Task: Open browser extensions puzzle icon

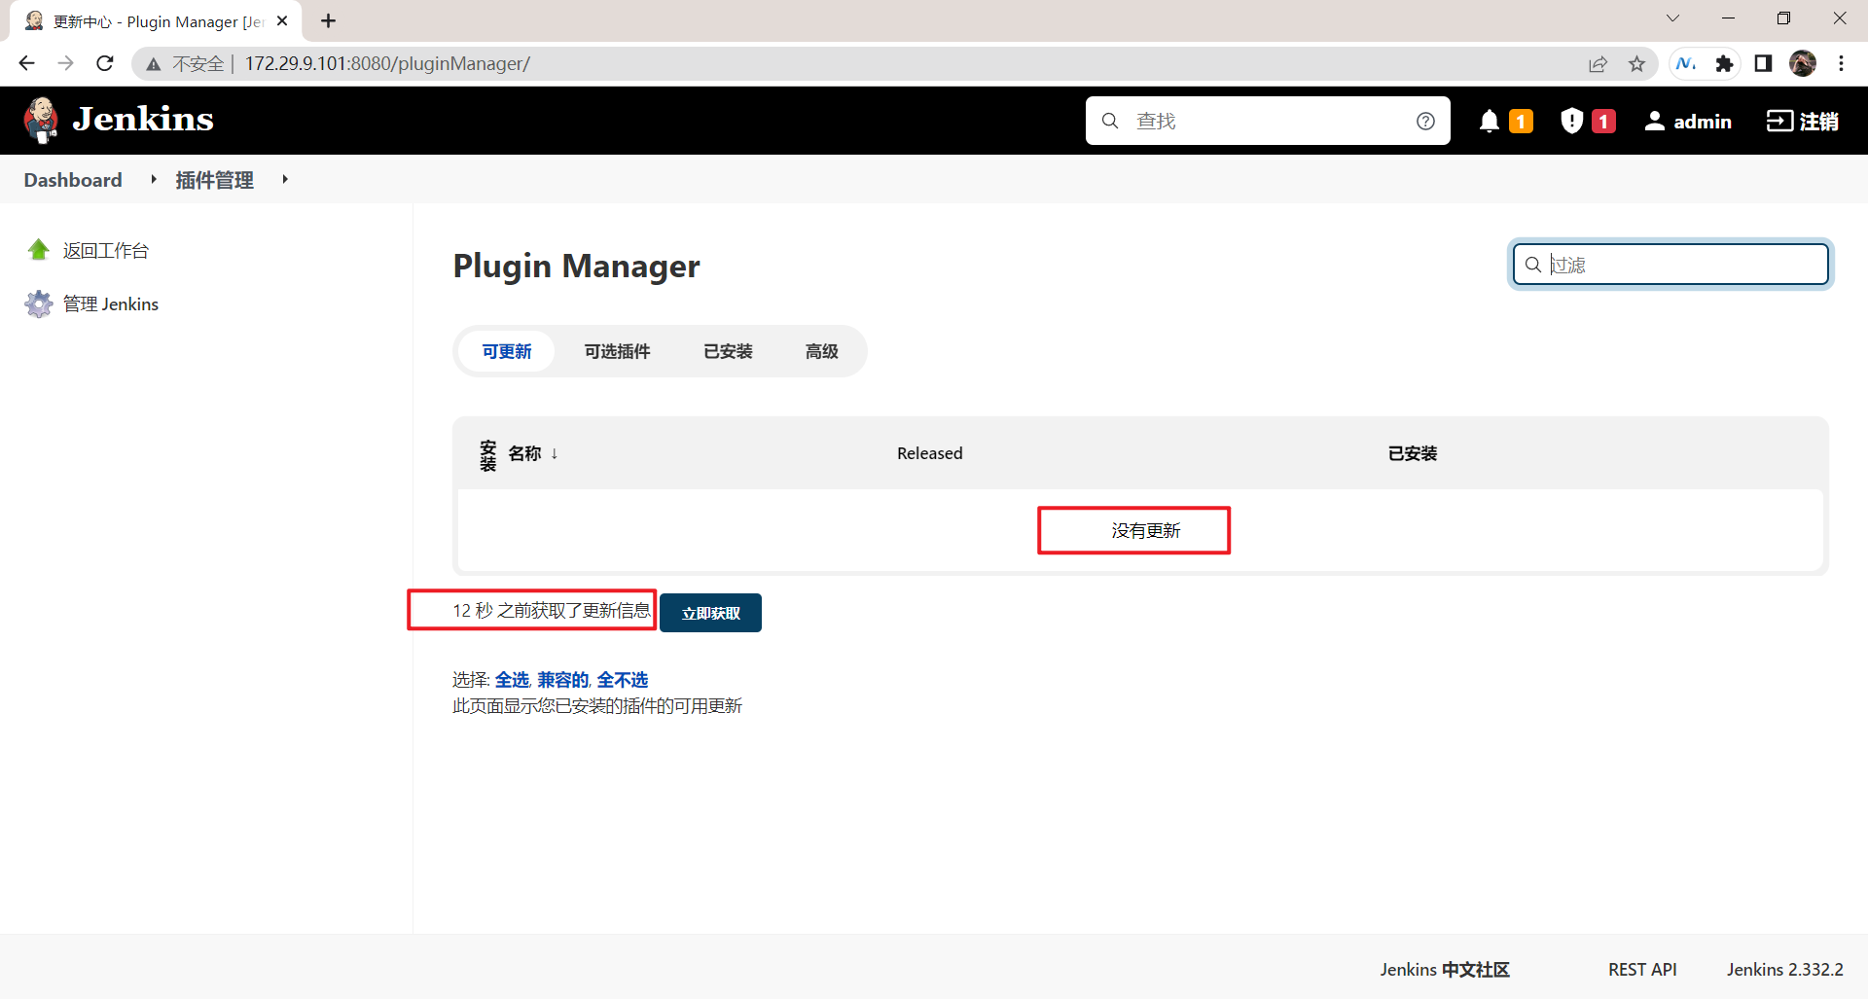Action: (1724, 64)
